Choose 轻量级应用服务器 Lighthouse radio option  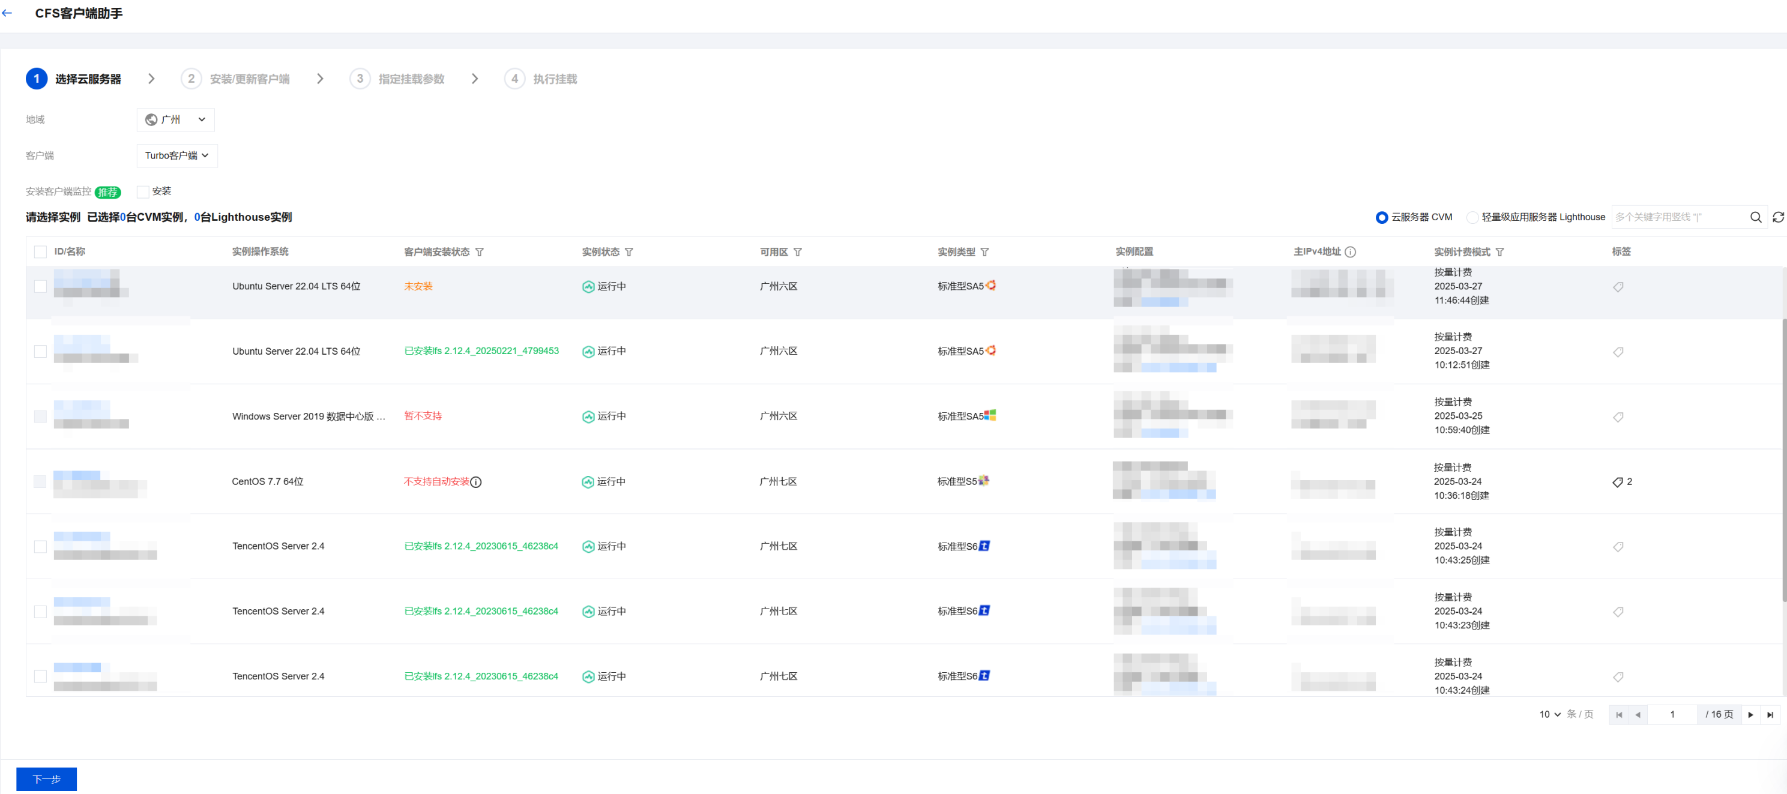1472,218
